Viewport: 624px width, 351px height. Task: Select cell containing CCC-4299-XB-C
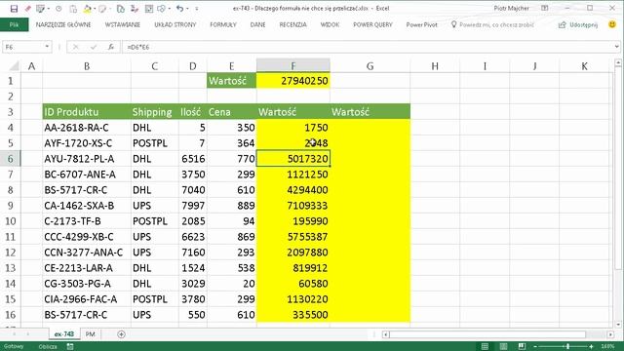87,237
